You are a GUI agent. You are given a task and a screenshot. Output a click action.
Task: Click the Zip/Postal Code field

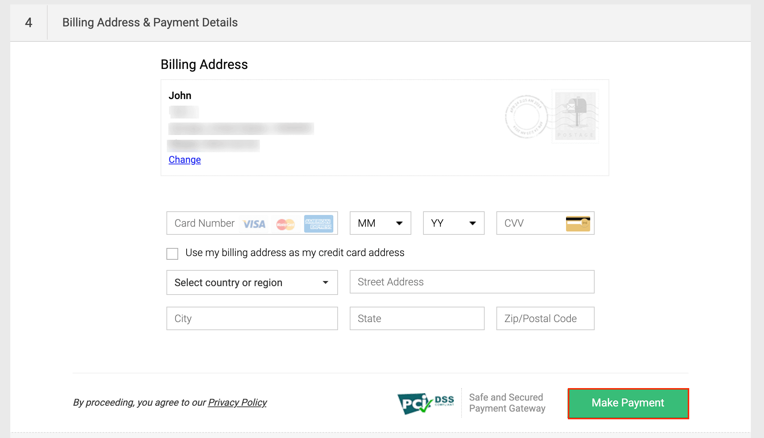[x=545, y=318]
